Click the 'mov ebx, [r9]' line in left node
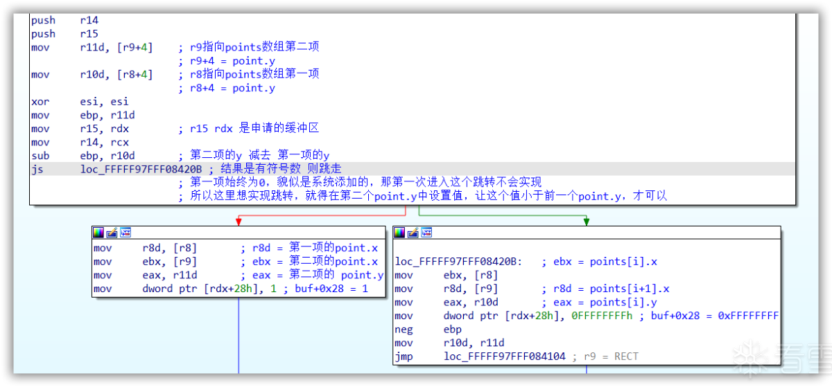832x387 pixels. coord(146,261)
